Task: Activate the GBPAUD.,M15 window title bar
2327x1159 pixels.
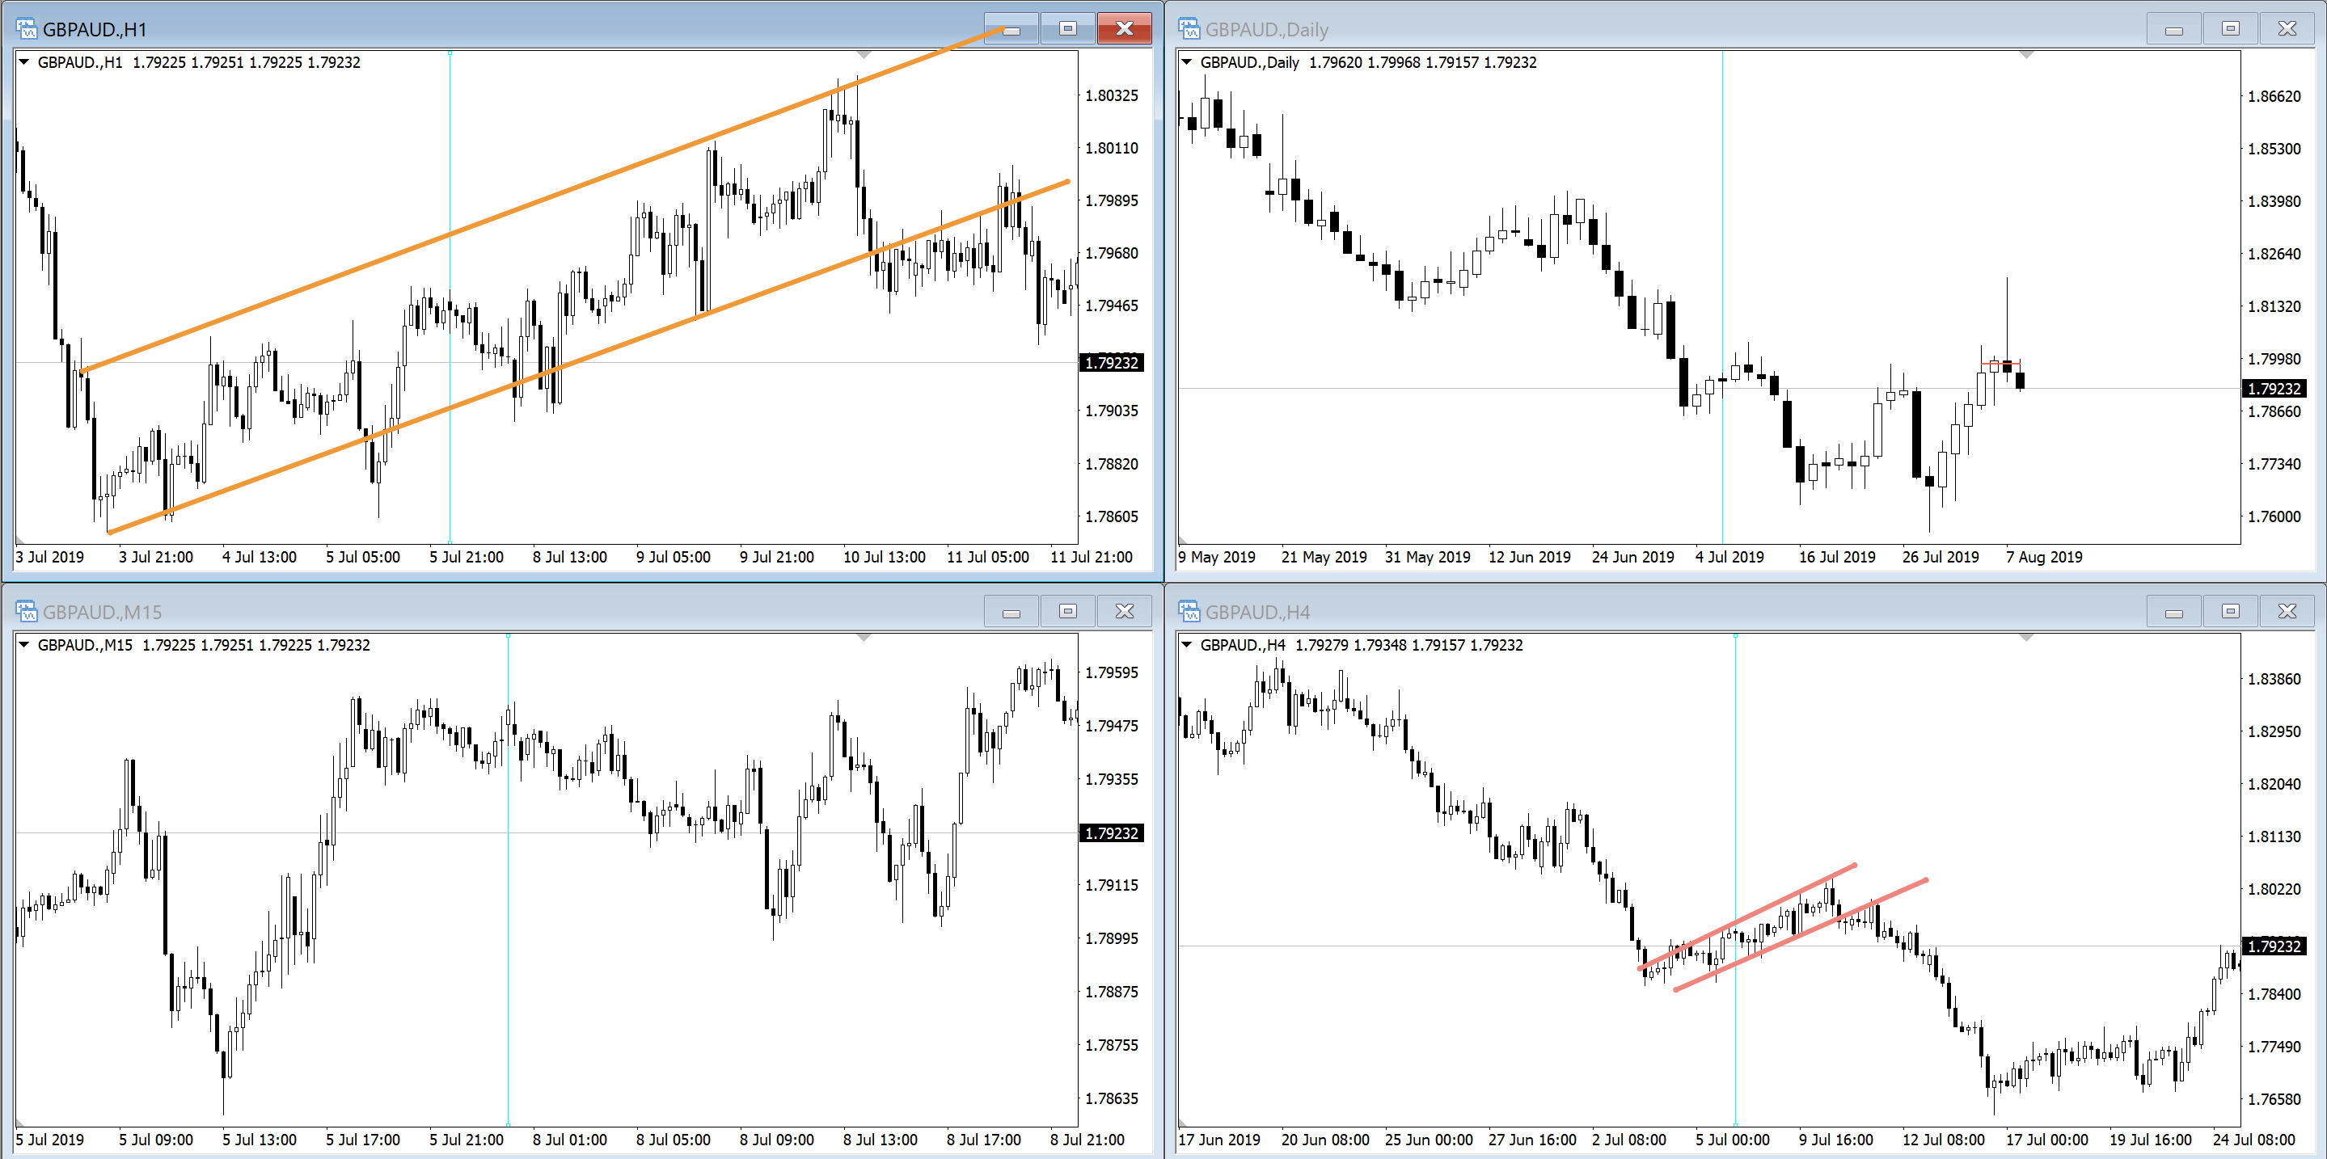Action: pyautogui.click(x=542, y=612)
